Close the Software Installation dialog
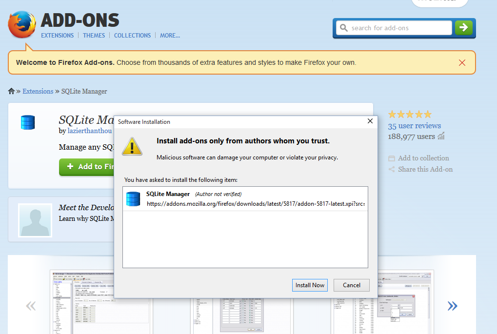Viewport: 497px width, 334px height. 370,121
